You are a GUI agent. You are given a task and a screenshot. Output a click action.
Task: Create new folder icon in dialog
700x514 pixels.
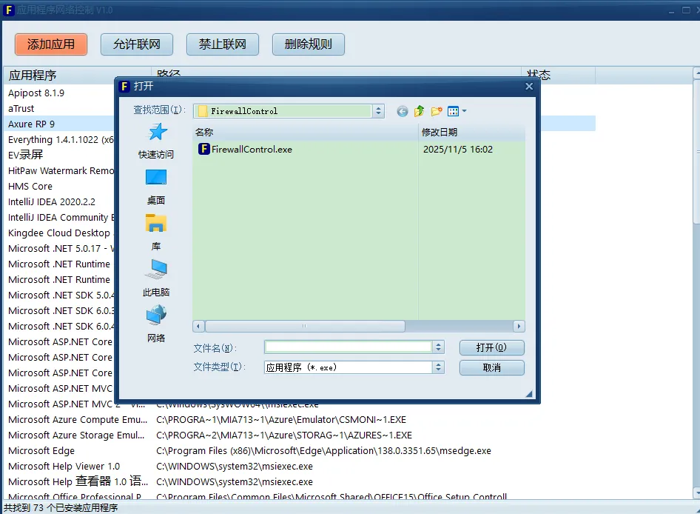coord(436,111)
